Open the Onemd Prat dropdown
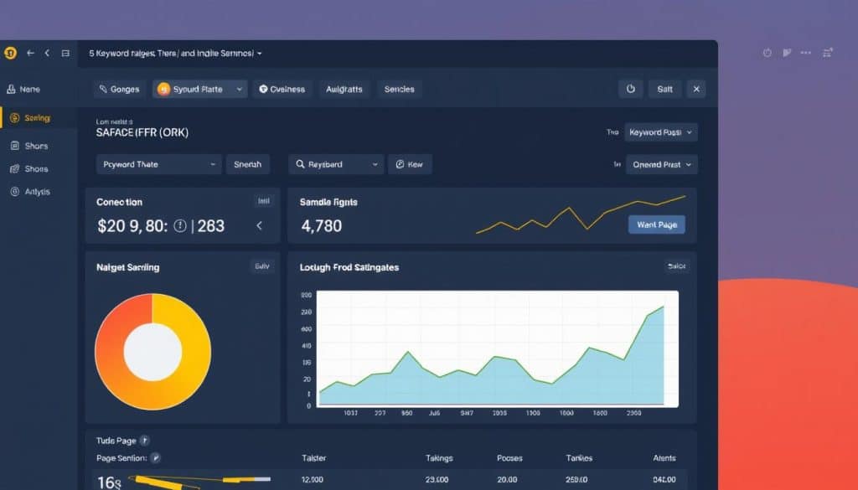Viewport: 858px width, 490px height. pos(662,165)
